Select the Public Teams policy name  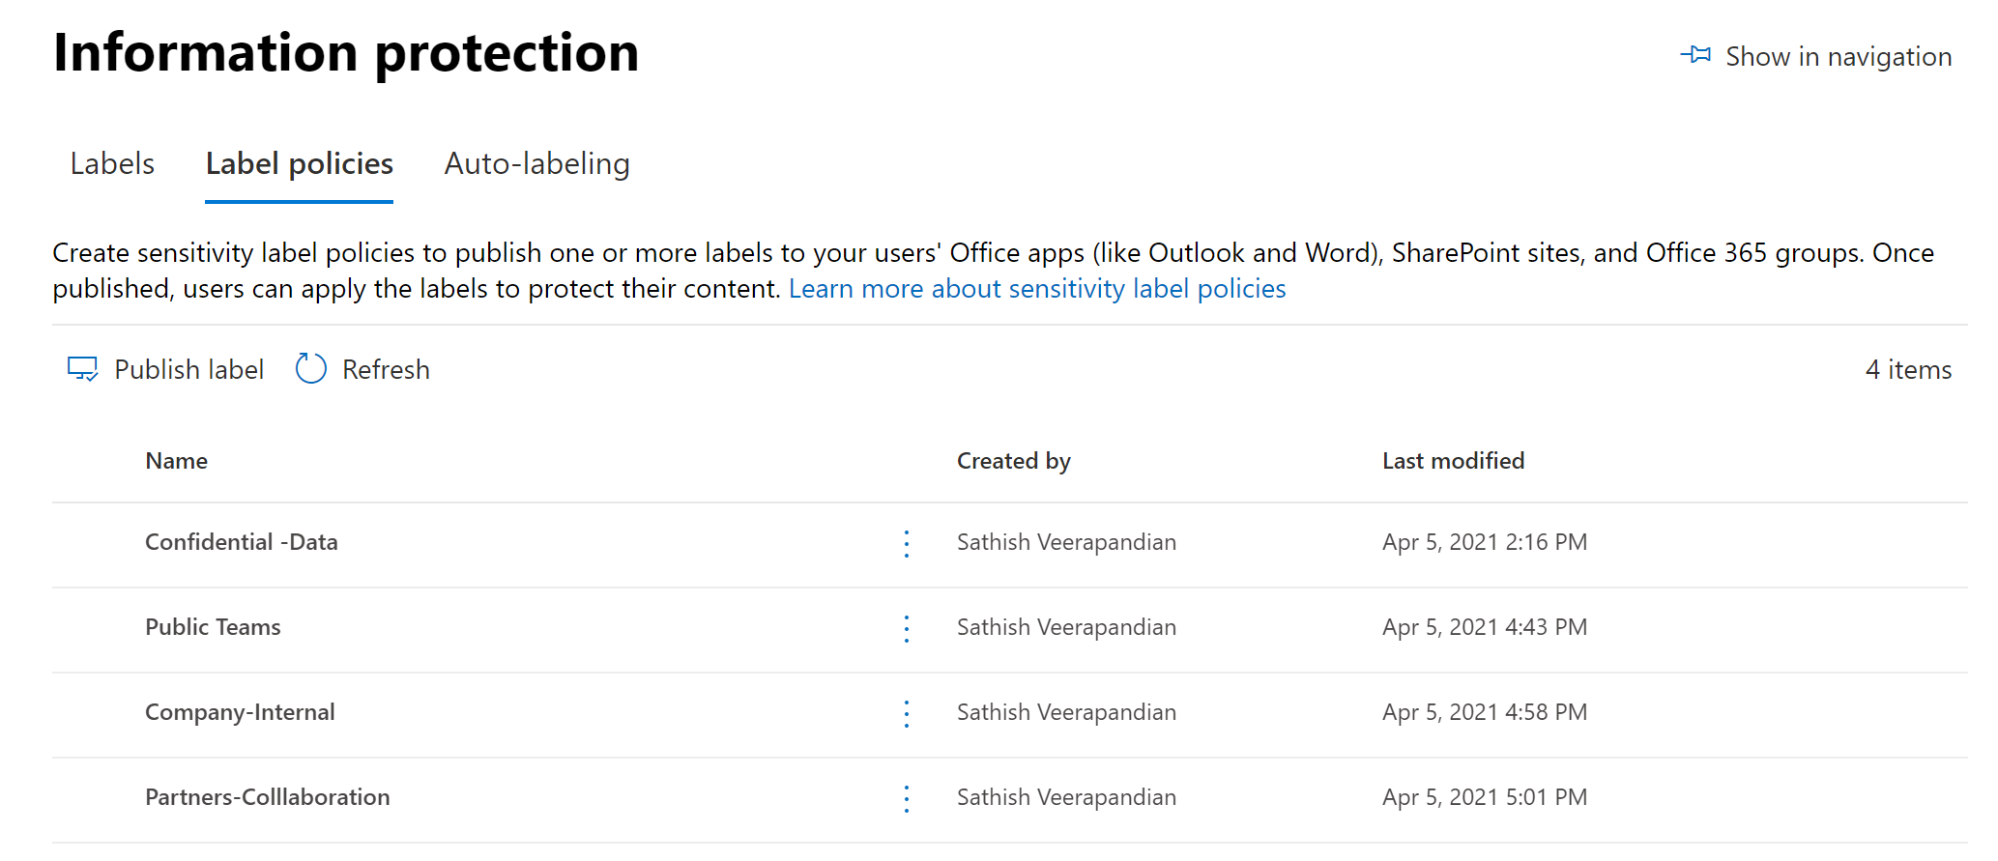tap(213, 627)
